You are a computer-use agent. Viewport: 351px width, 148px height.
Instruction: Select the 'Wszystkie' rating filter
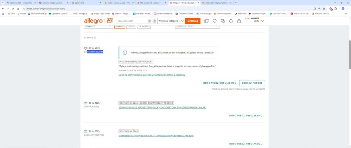pyautogui.click(x=120, y=26)
